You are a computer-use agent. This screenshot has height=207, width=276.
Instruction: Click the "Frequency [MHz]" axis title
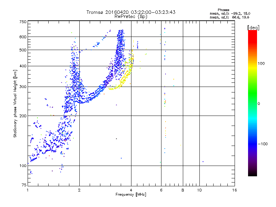pyautogui.click(x=131, y=195)
